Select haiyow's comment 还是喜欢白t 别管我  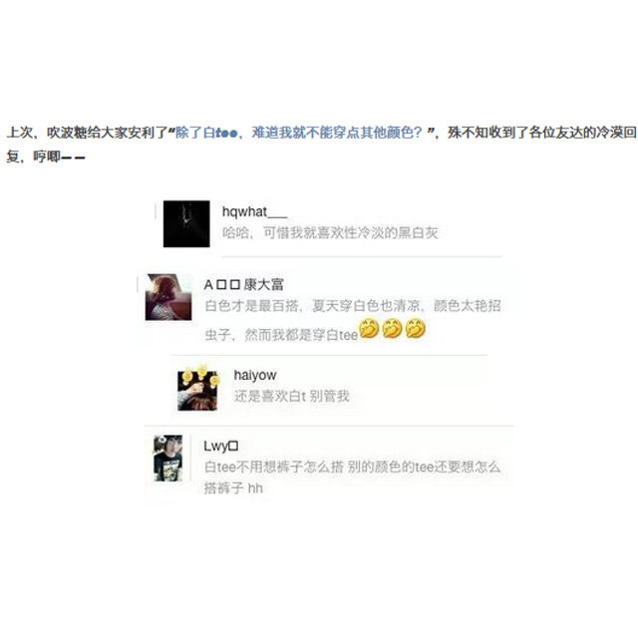tap(292, 396)
